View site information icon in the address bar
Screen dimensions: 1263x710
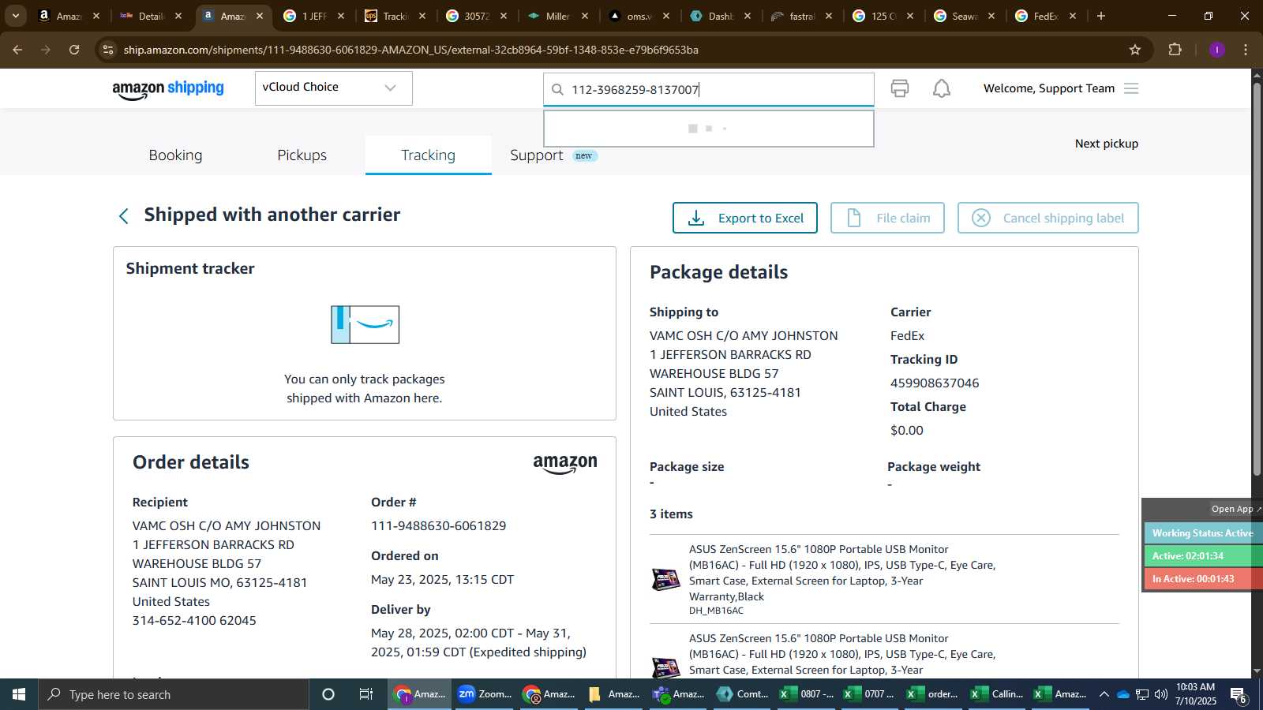[x=108, y=50]
